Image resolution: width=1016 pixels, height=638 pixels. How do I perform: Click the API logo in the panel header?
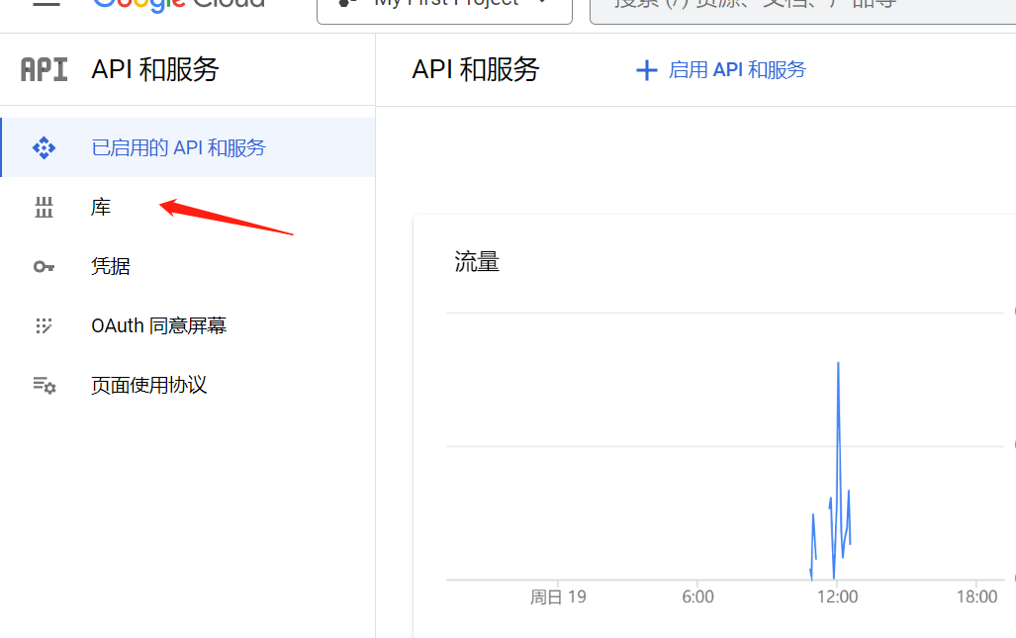(x=44, y=69)
